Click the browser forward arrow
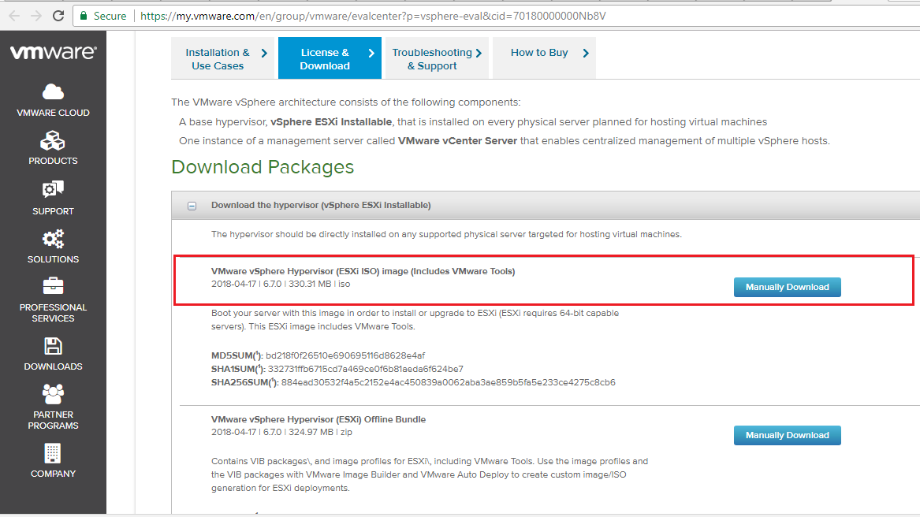The width and height of the screenshot is (920, 517). tap(35, 16)
